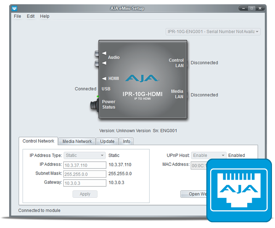Click the 'Enabled' UPnP status text
Image resolution: width=275 pixels, height=228 pixels.
[x=236, y=155]
